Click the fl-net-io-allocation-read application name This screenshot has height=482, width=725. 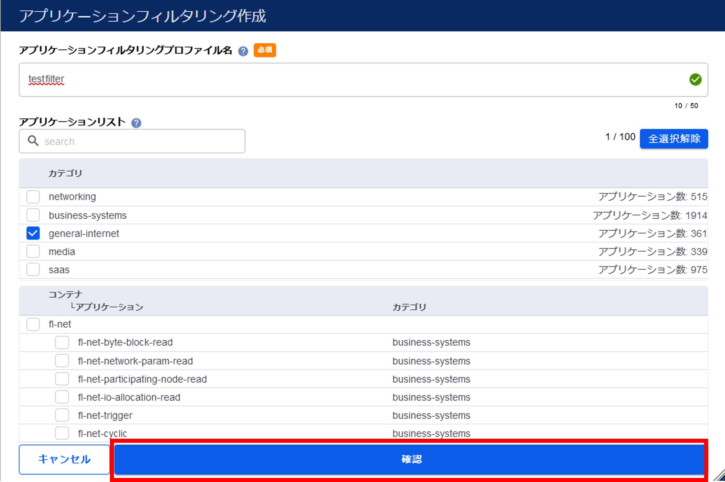click(129, 397)
